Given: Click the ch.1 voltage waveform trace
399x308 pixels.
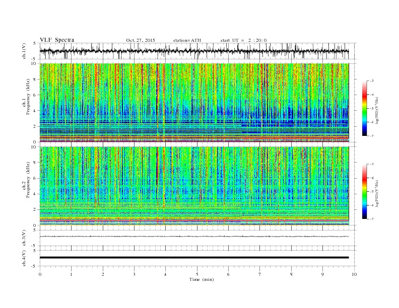Looking at the screenshot, I should [194, 51].
